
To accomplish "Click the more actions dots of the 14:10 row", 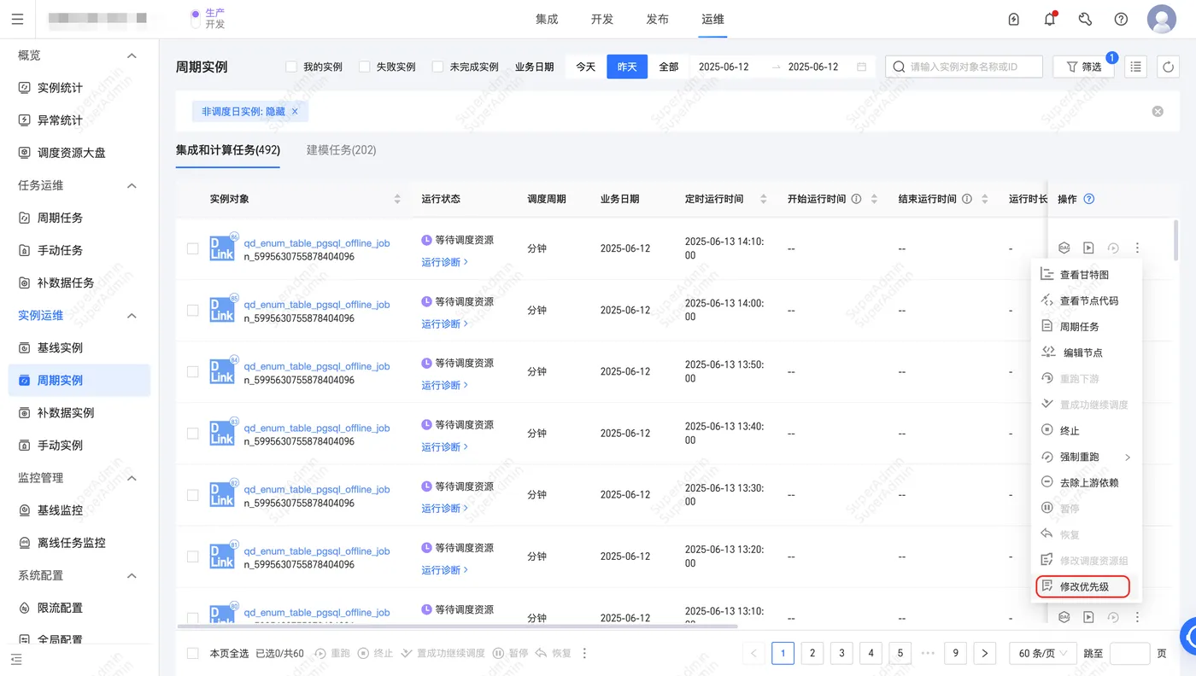I will click(1137, 248).
